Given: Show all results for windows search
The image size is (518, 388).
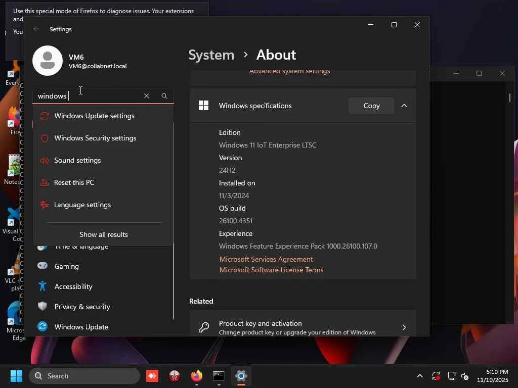Looking at the screenshot, I should (x=103, y=234).
